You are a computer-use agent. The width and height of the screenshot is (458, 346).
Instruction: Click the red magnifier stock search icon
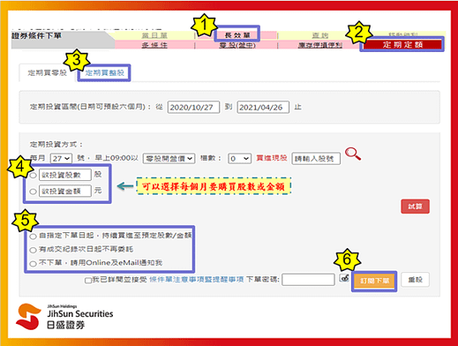pyautogui.click(x=353, y=154)
